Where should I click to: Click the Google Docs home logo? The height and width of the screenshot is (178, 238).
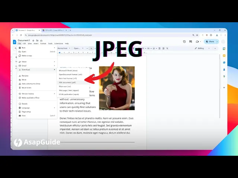(x=15, y=42)
